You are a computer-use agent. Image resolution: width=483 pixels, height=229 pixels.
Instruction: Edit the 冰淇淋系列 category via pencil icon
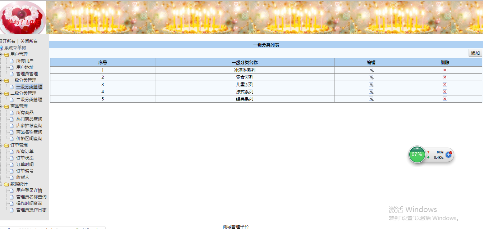pyautogui.click(x=371, y=70)
